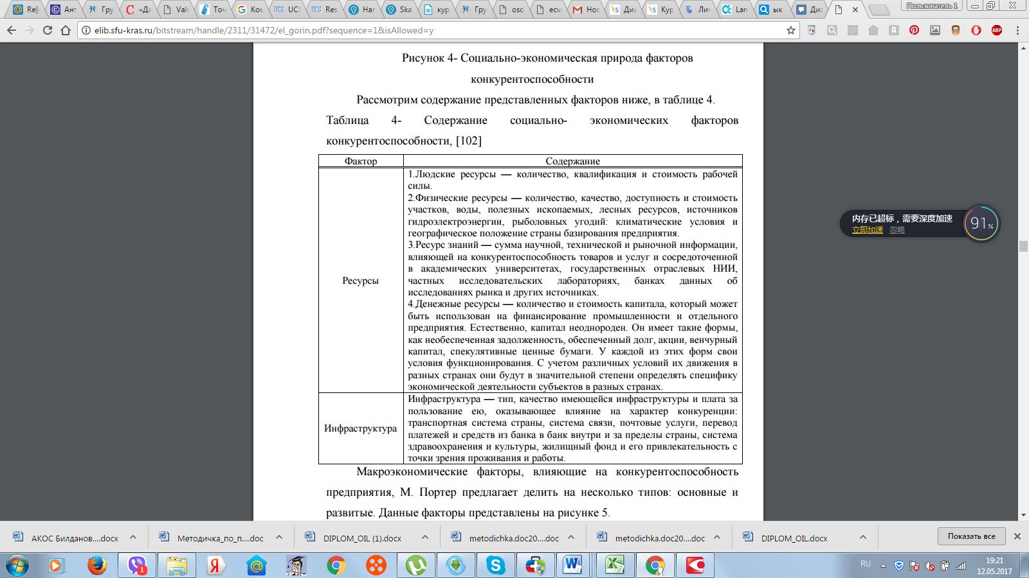This screenshot has width=1029, height=578.
Task: Expand options for Методичка_по_п download
Action: click(279, 538)
